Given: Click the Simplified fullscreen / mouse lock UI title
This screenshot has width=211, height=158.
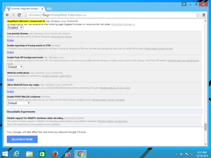Looking at the screenshot, I should coord(26,21).
